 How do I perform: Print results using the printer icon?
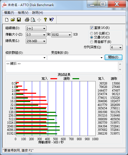point(27,20)
